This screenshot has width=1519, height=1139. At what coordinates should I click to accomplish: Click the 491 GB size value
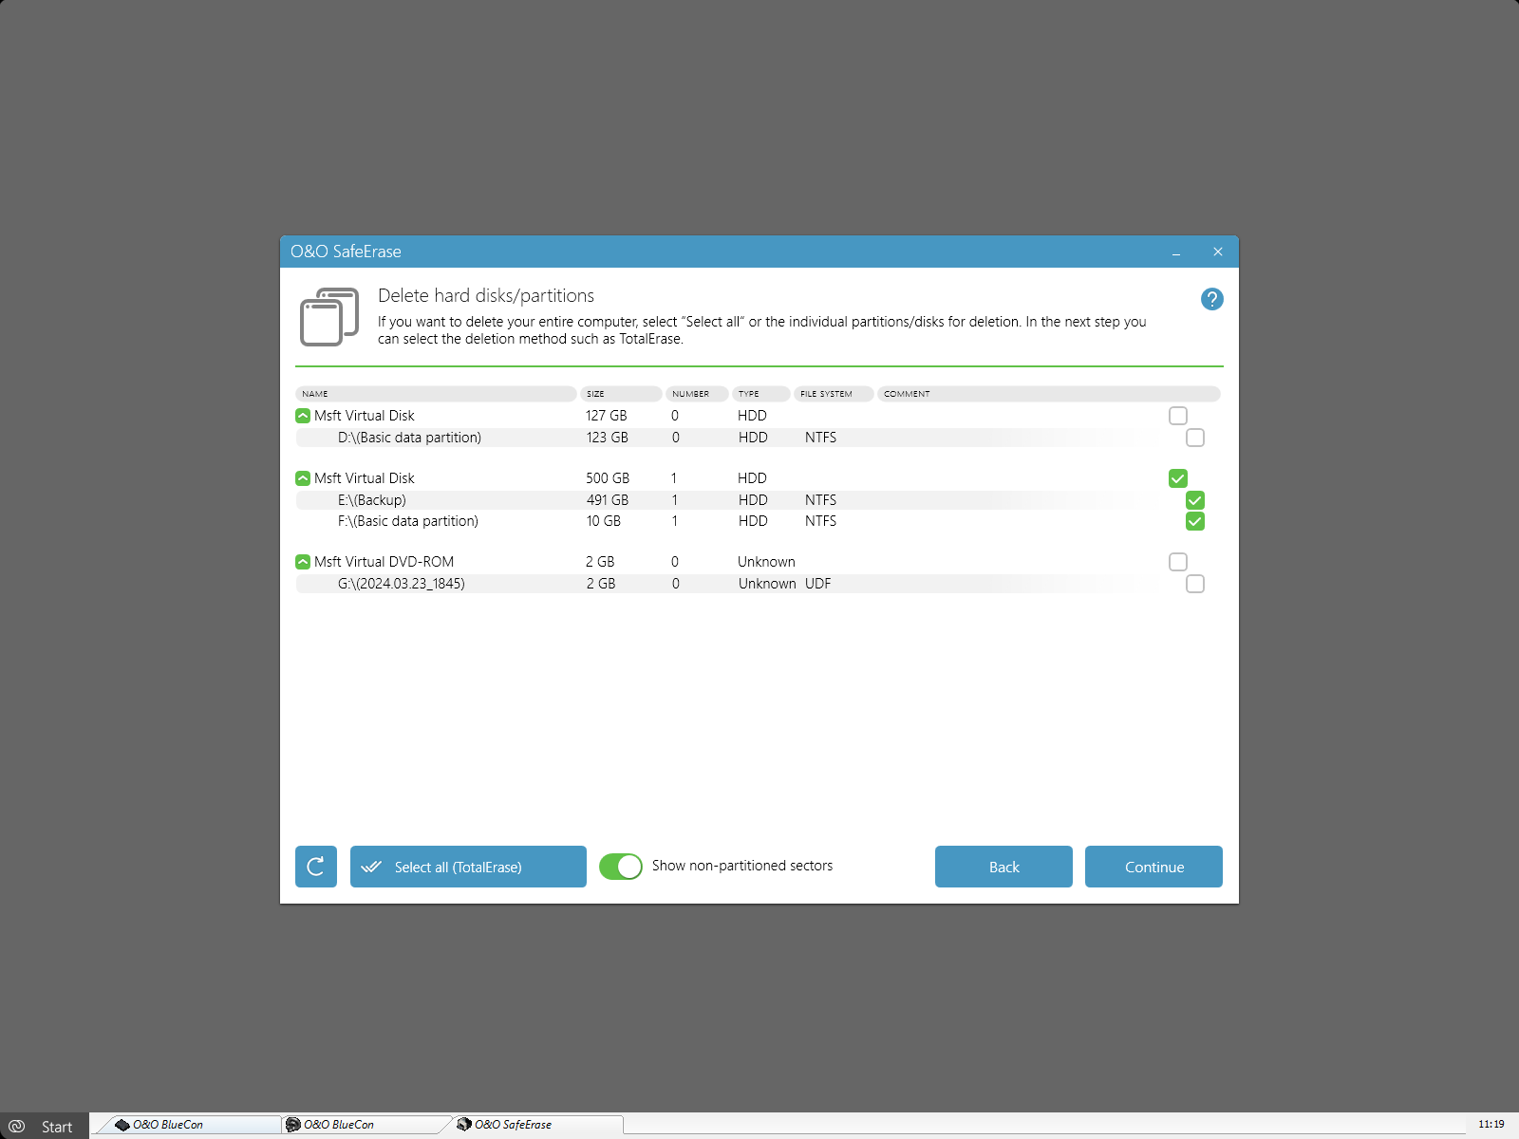[x=608, y=500]
